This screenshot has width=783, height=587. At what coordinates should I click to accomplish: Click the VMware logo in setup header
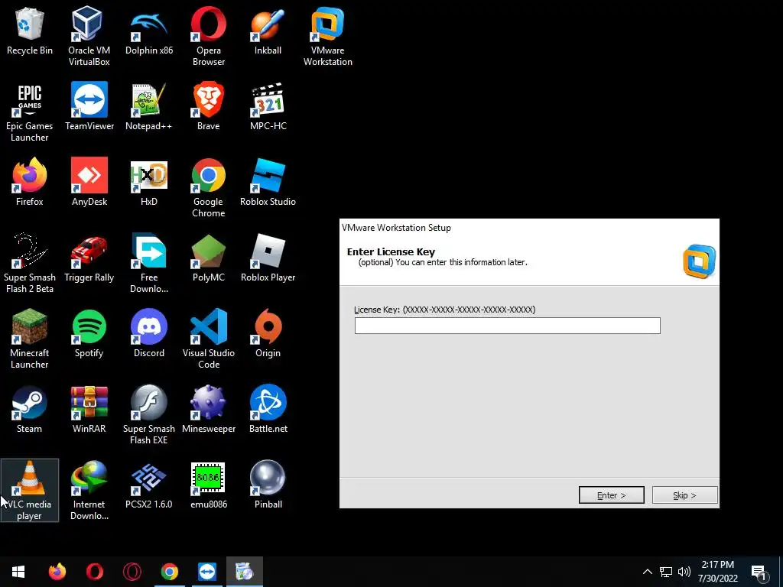(x=699, y=261)
